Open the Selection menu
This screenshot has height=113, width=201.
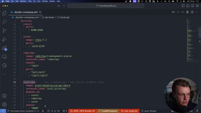coord(23,1)
